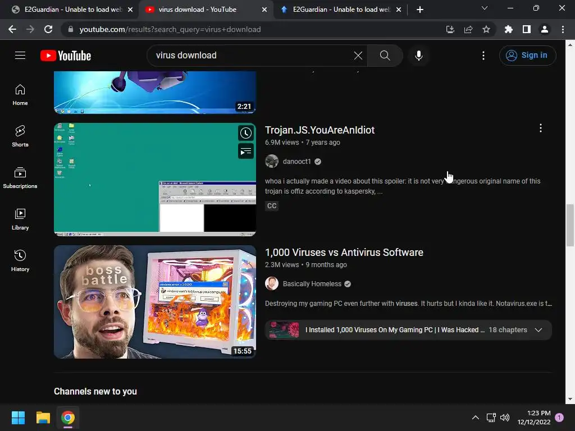Go to Home in sidebar
The height and width of the screenshot is (431, 575).
[20, 95]
